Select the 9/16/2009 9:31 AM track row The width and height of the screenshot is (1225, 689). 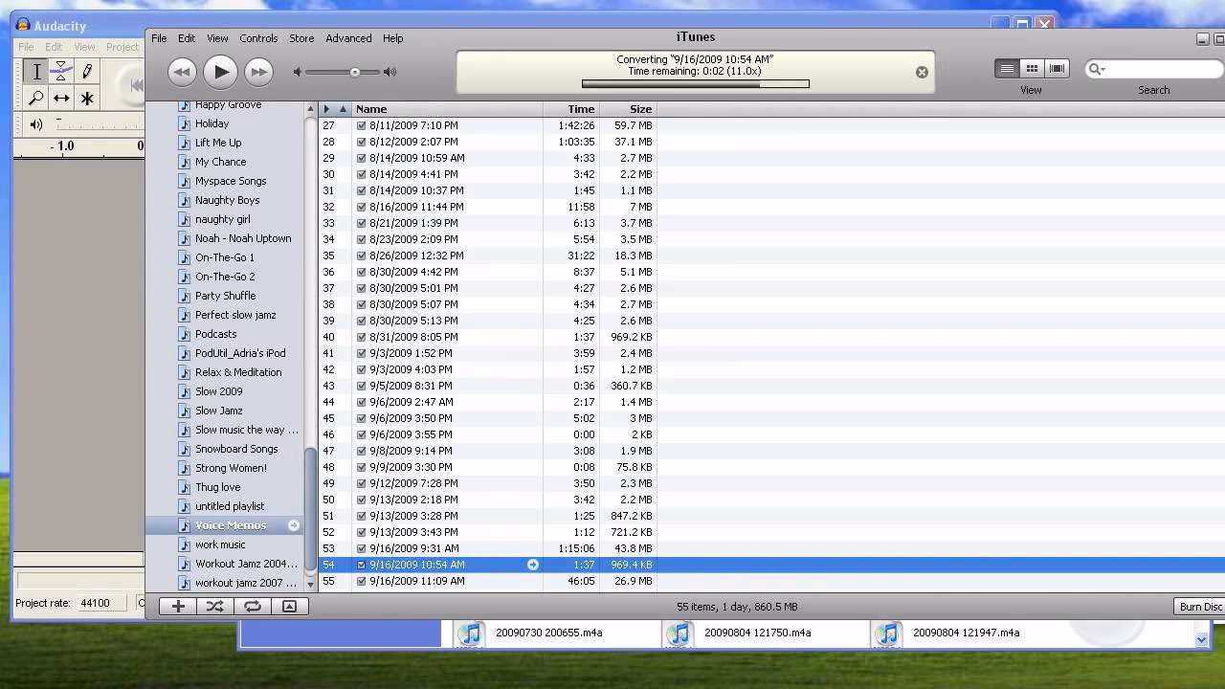coord(771,548)
